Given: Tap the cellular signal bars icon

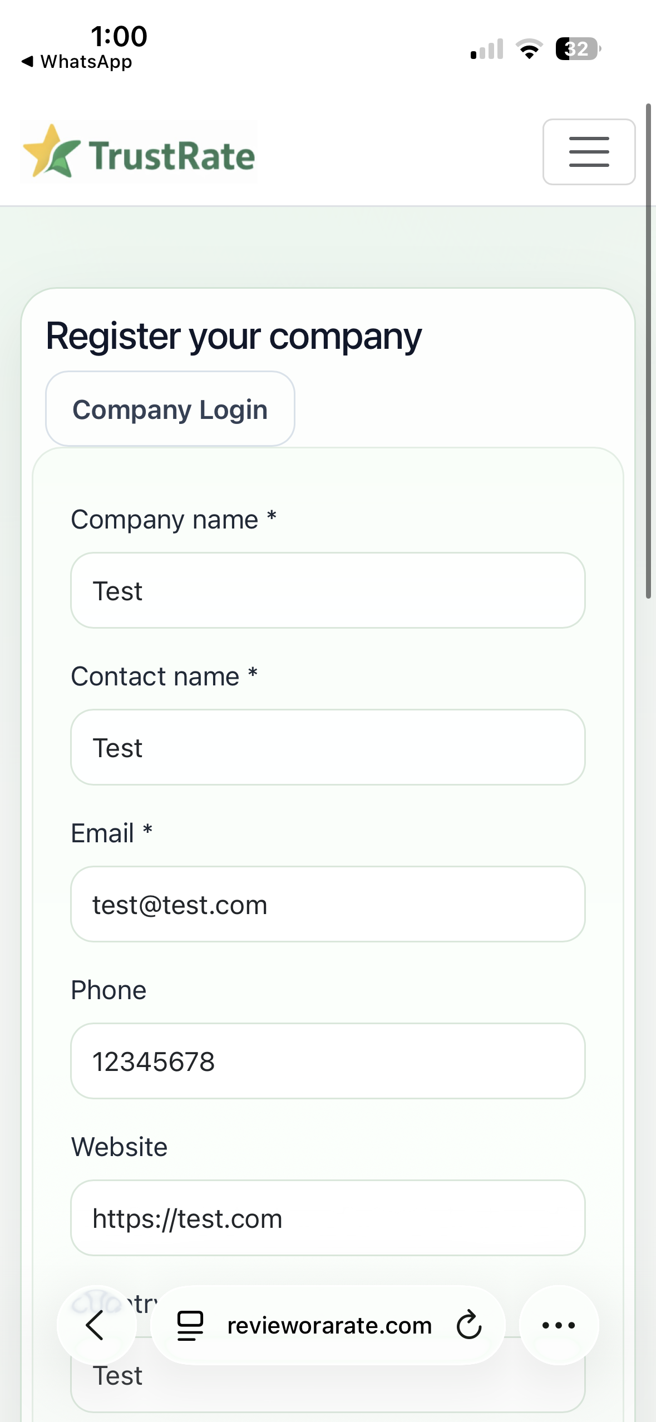Looking at the screenshot, I should tap(487, 49).
